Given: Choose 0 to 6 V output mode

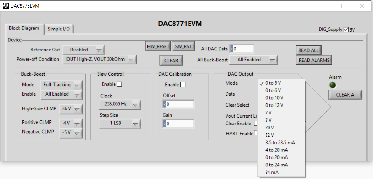Looking at the screenshot, I should pos(281,91).
